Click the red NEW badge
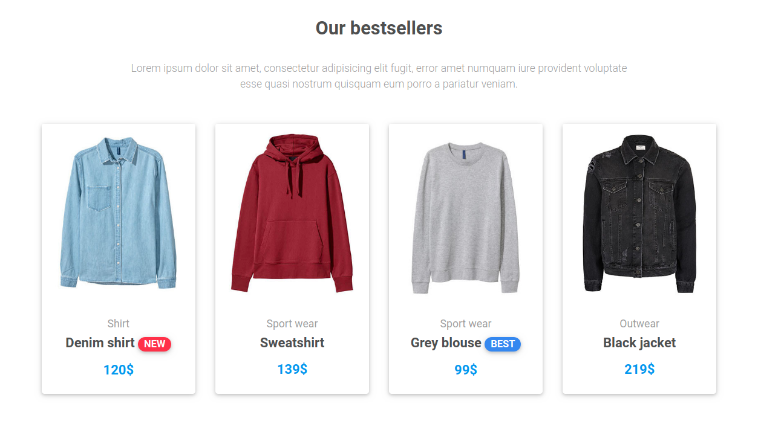The image size is (758, 424). (x=155, y=344)
